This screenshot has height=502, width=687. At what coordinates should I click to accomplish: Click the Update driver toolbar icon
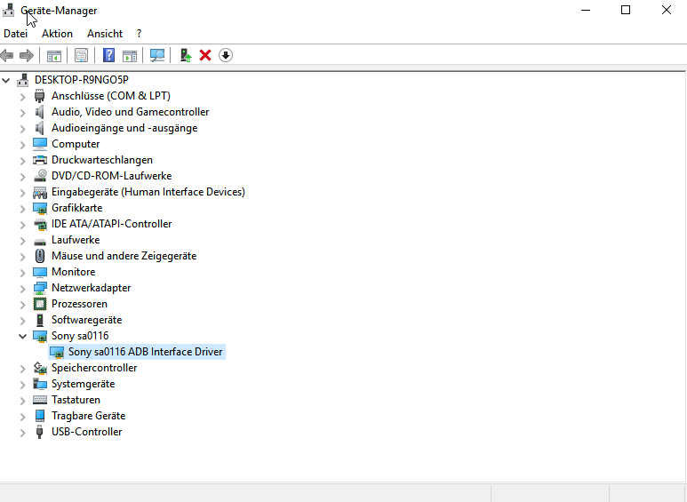[x=186, y=55]
